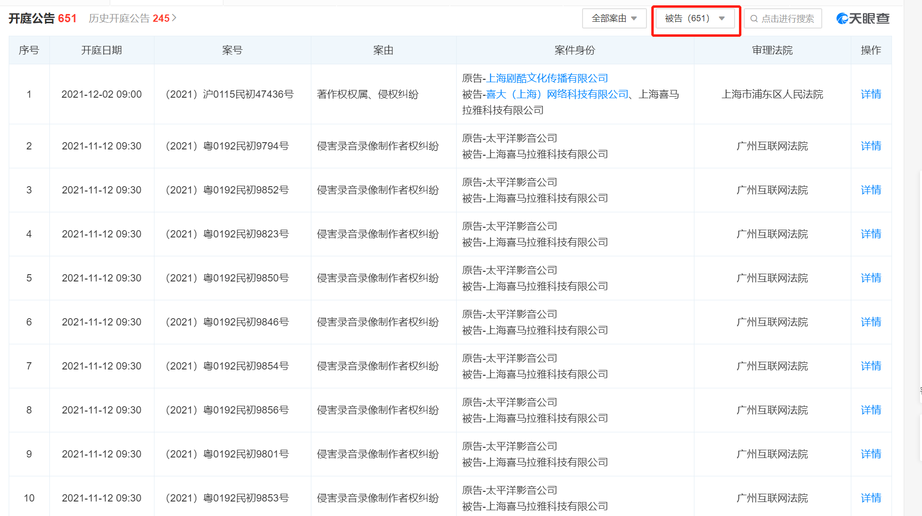Screen dimensions: 922x516
Task: Click the 操作 column header
Action: (x=871, y=50)
